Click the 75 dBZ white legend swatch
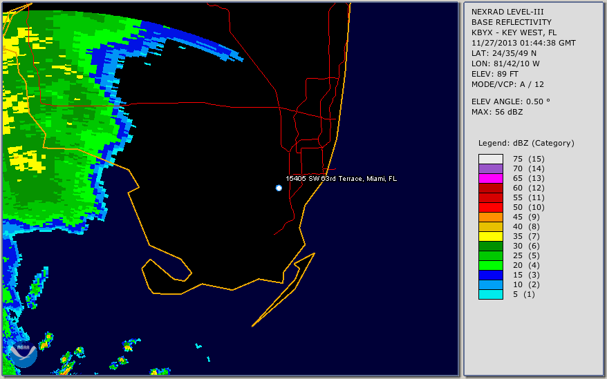Viewport: 607px width, 379px height. tap(490, 159)
